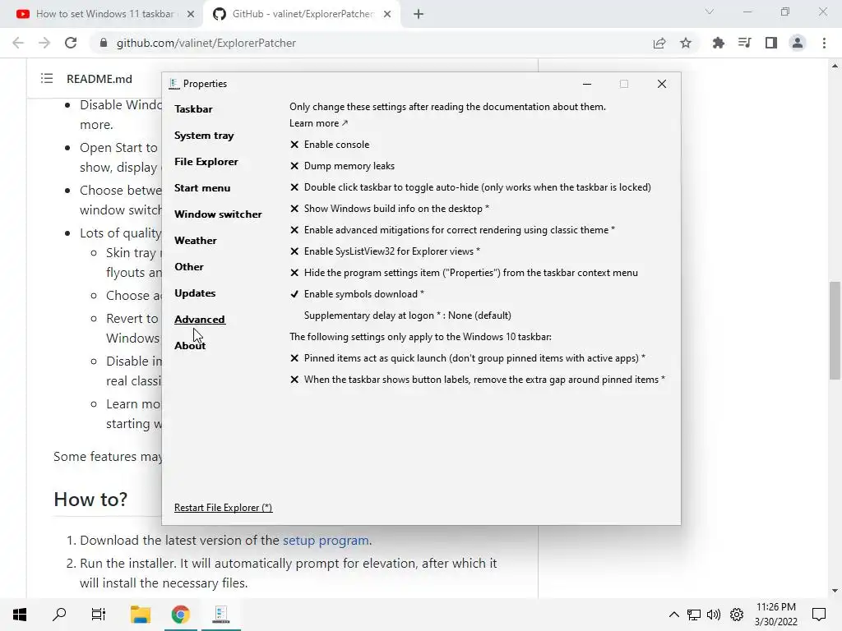Enable SysListView32 for Explorer views
Screen dimensions: 842x631
[385, 251]
